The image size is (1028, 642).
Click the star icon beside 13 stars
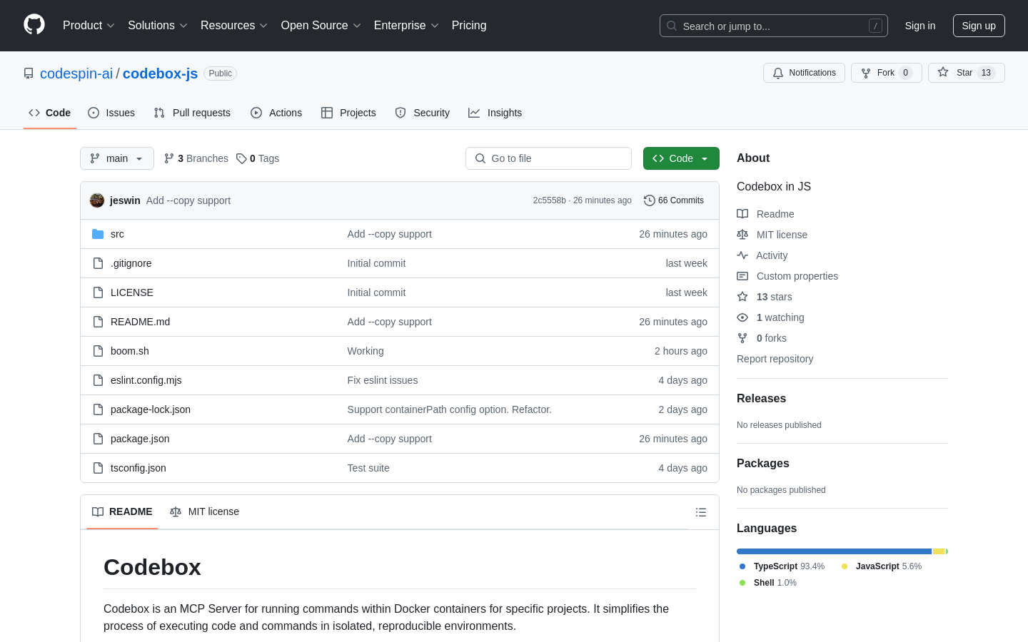pos(742,297)
